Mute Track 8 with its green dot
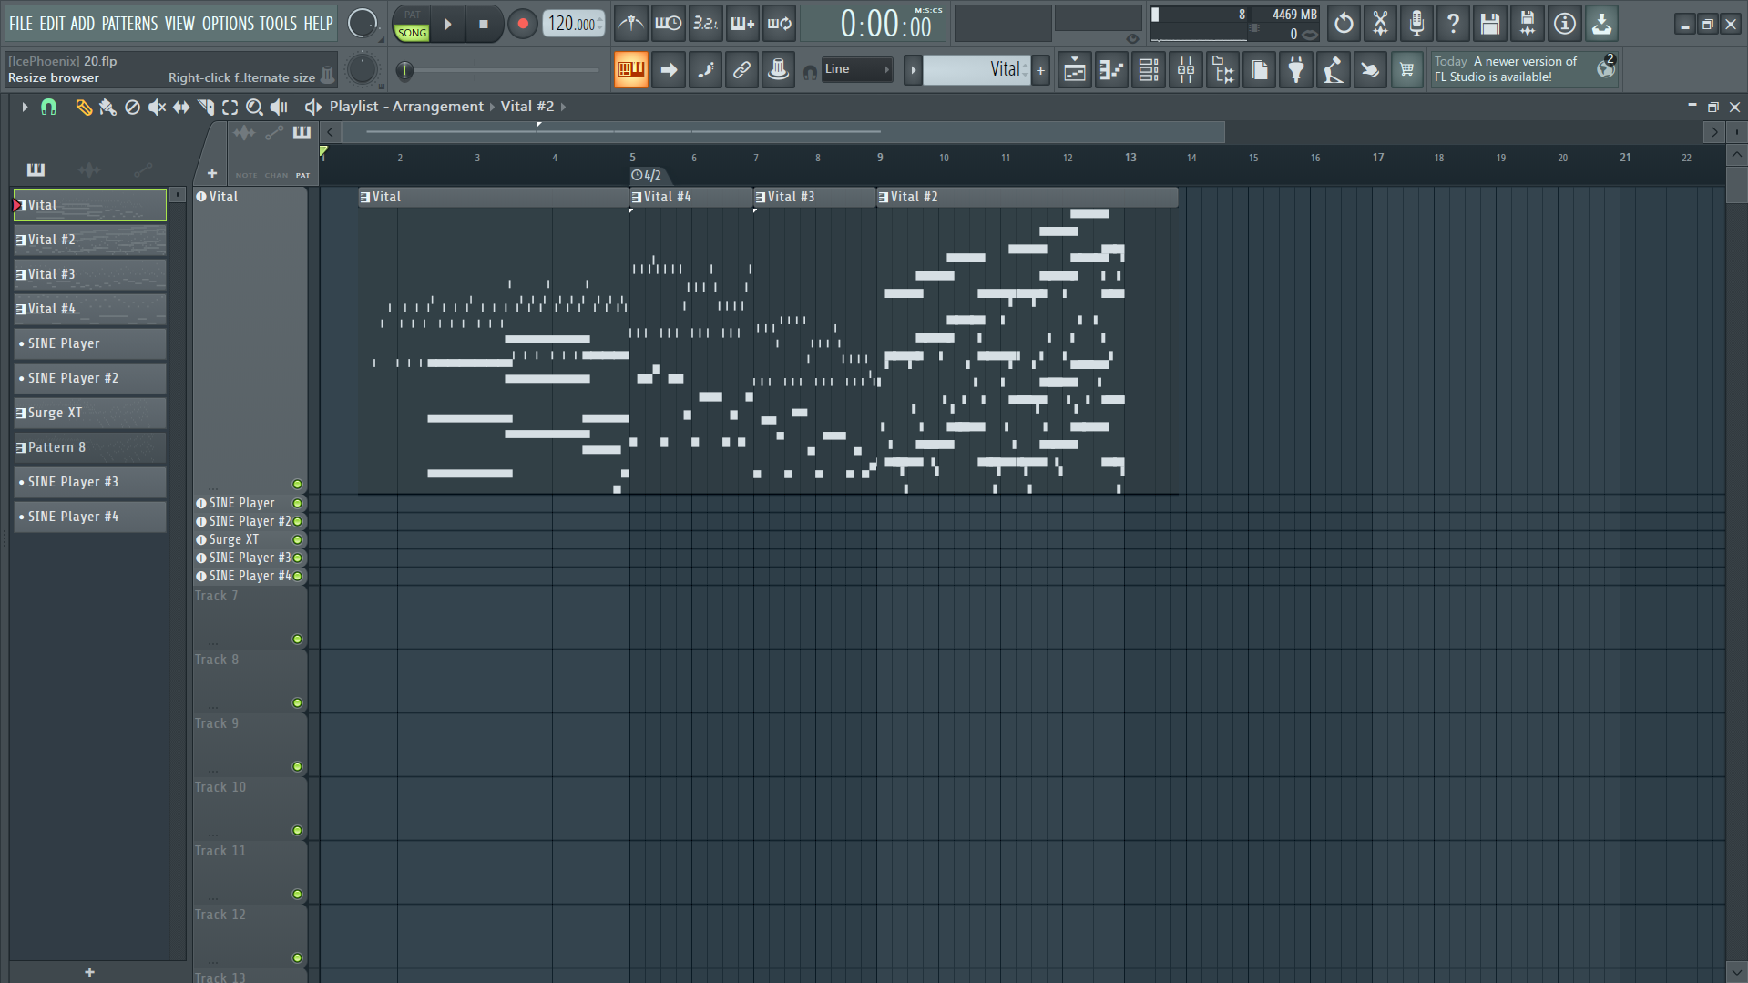 297,703
